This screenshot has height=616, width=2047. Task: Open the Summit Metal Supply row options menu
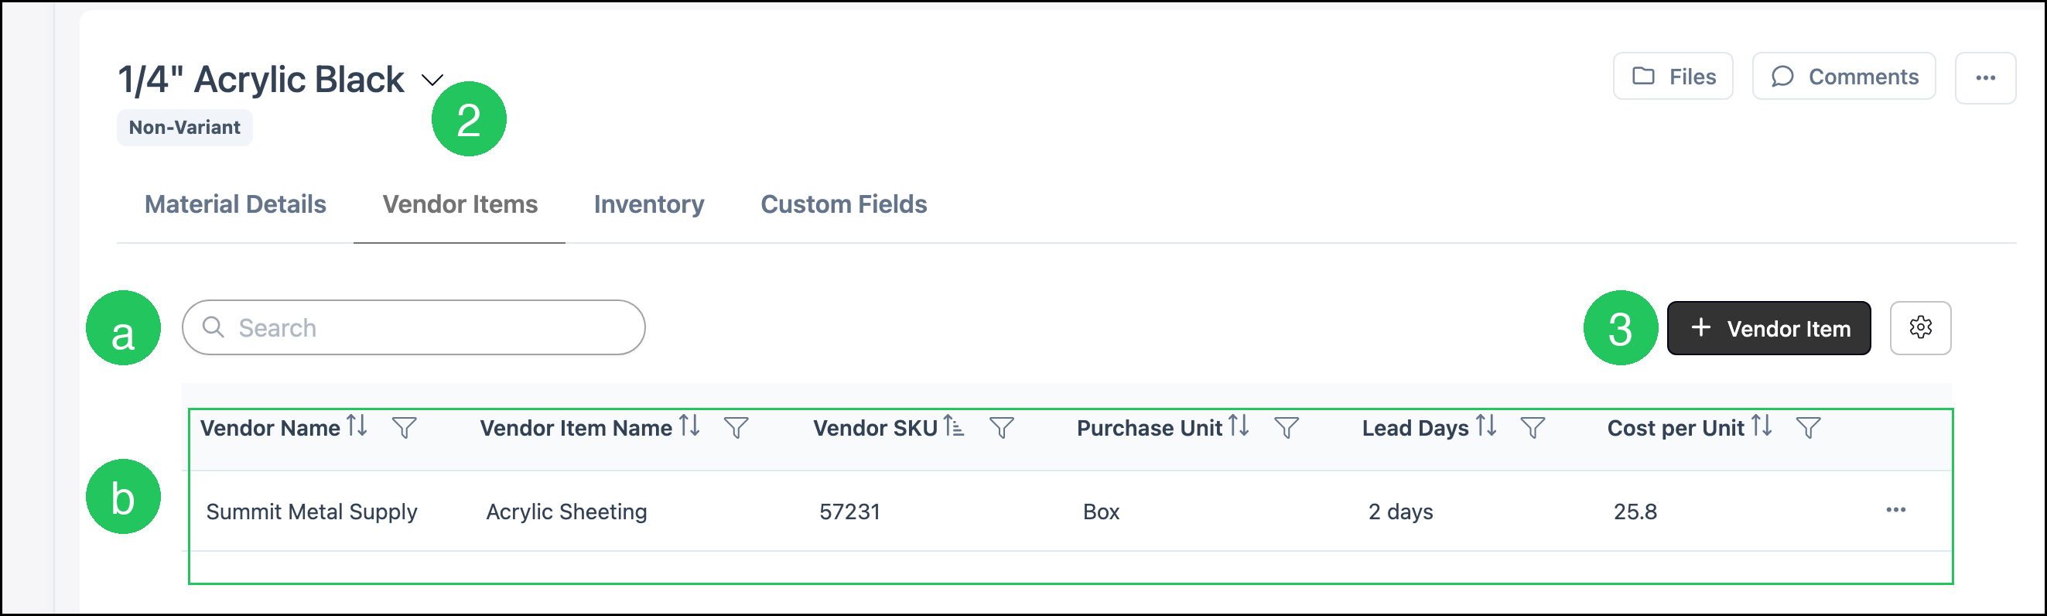click(1896, 510)
